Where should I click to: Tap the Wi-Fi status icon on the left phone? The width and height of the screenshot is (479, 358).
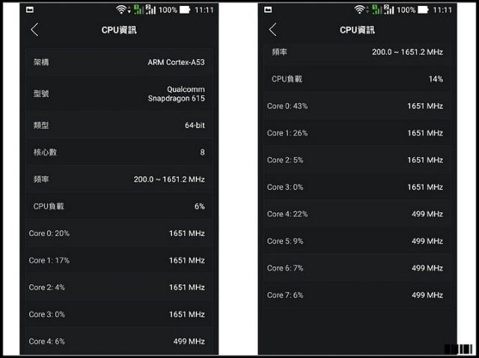[121, 10]
